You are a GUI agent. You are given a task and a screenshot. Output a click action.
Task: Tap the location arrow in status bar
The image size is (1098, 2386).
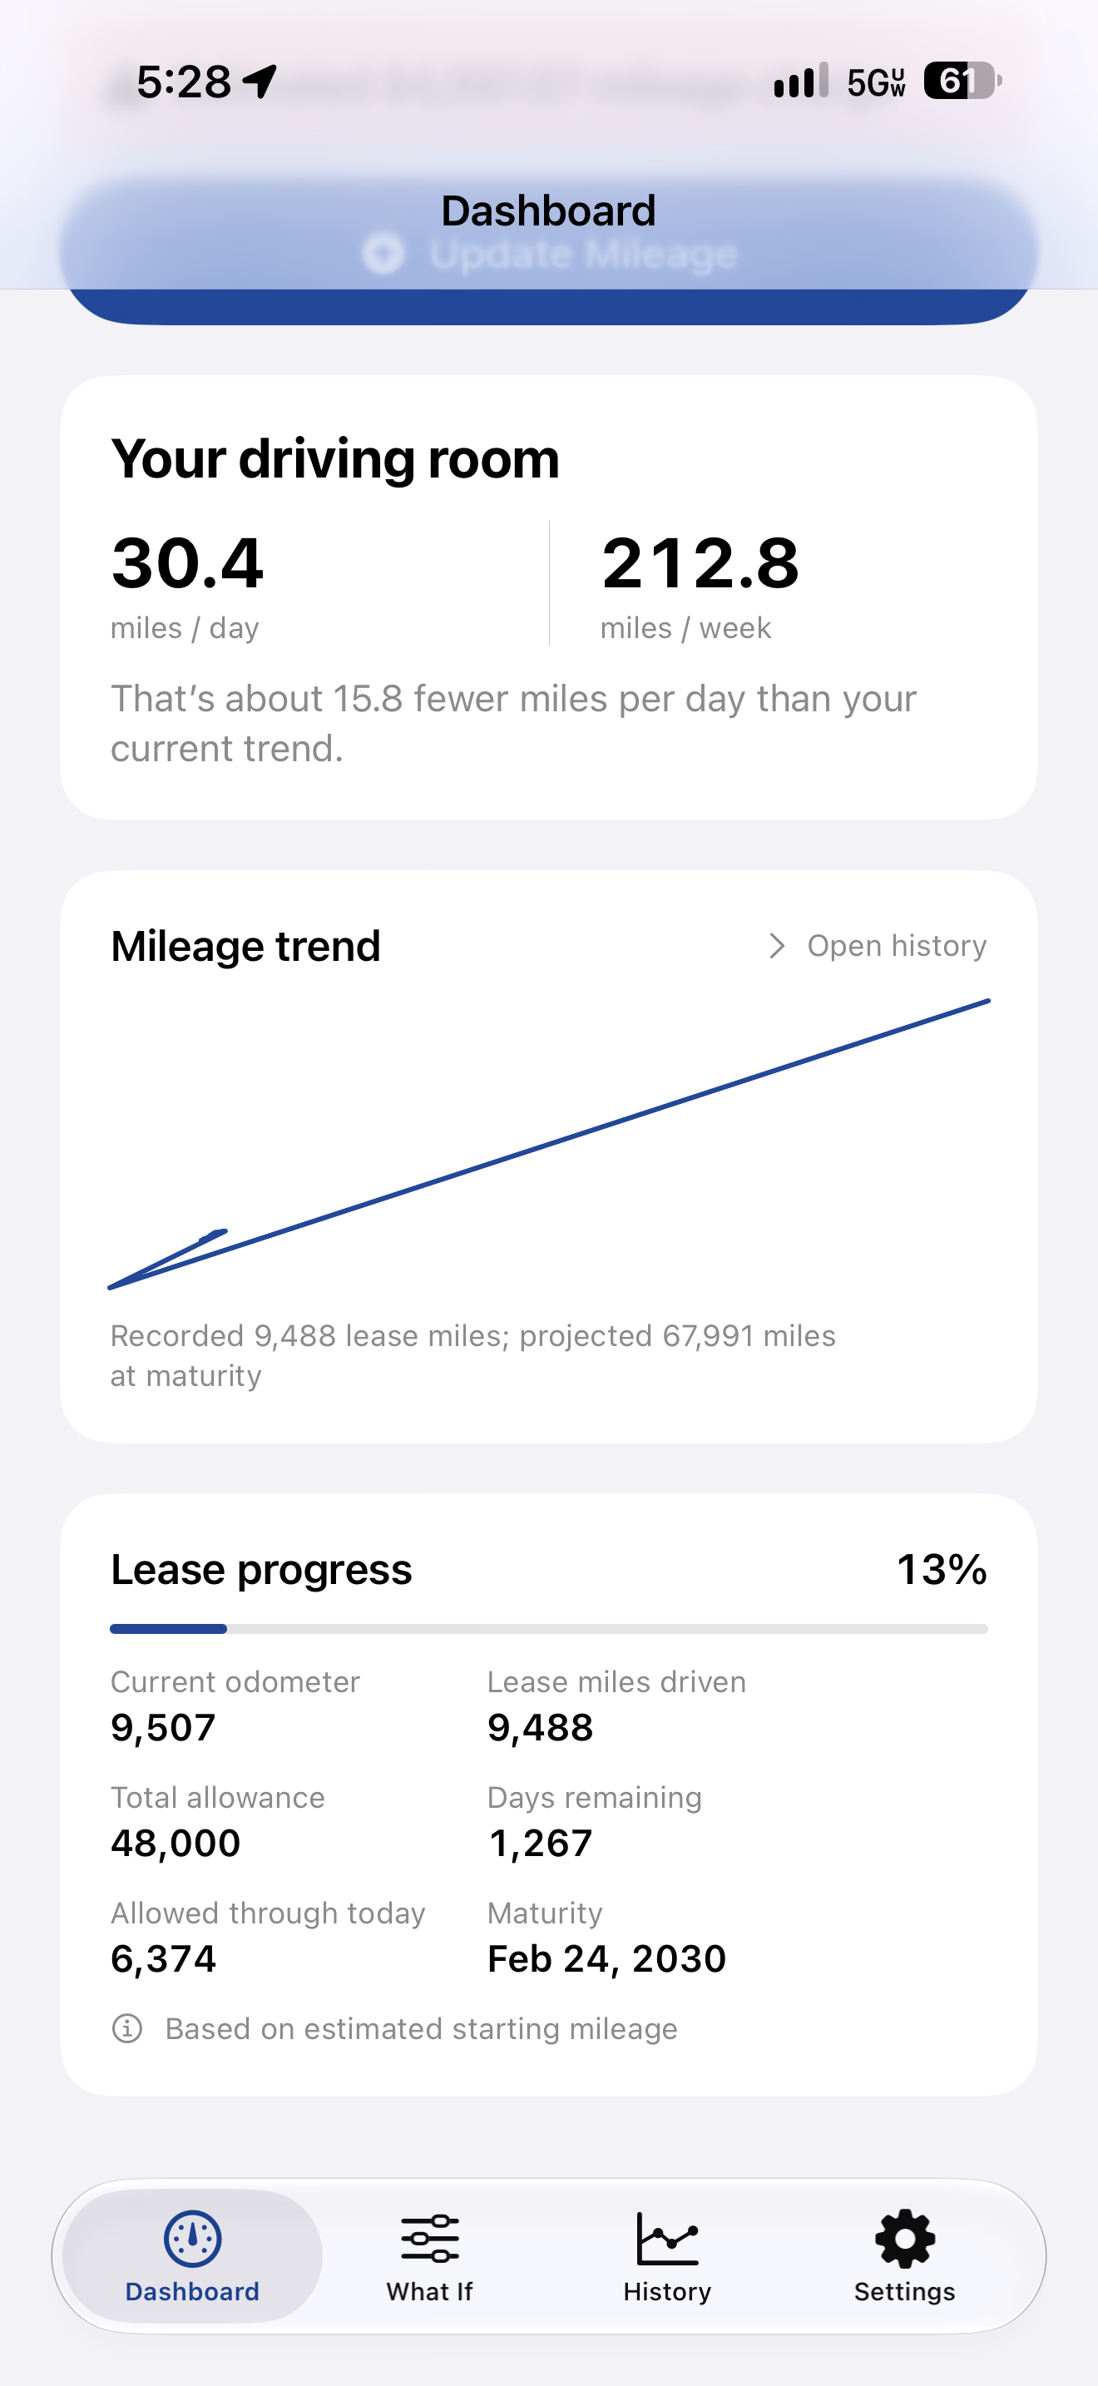(260, 82)
